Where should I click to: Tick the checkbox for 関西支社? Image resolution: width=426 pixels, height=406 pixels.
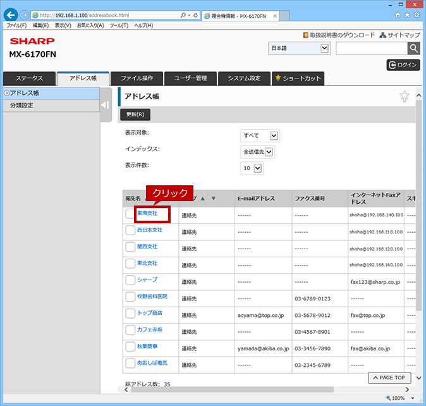pos(130,247)
